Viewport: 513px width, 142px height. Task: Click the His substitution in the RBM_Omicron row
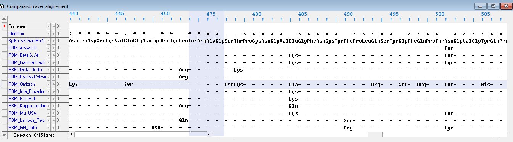486,84
